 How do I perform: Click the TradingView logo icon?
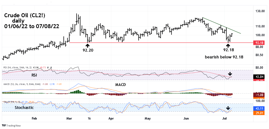coord(4,126)
